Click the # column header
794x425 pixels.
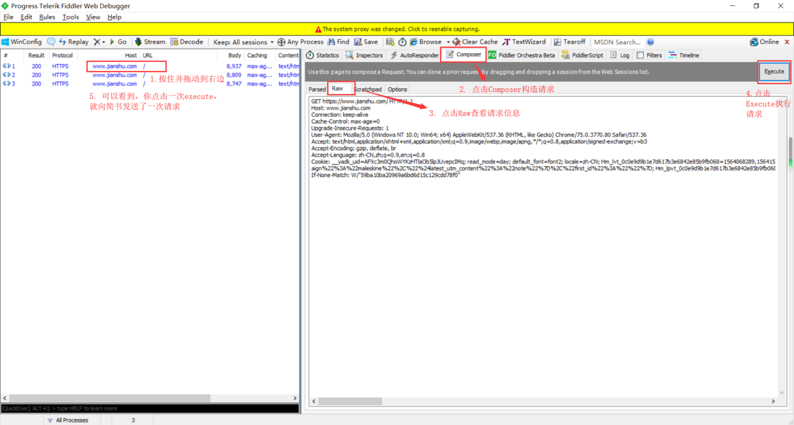12,56
